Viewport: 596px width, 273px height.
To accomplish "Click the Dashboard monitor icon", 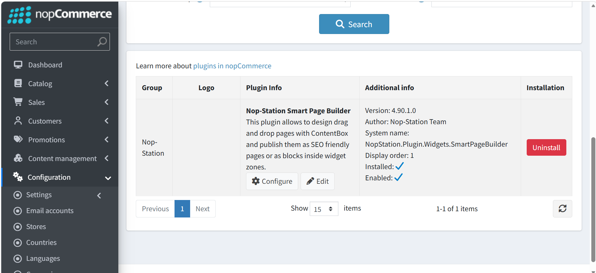I will tap(18, 65).
